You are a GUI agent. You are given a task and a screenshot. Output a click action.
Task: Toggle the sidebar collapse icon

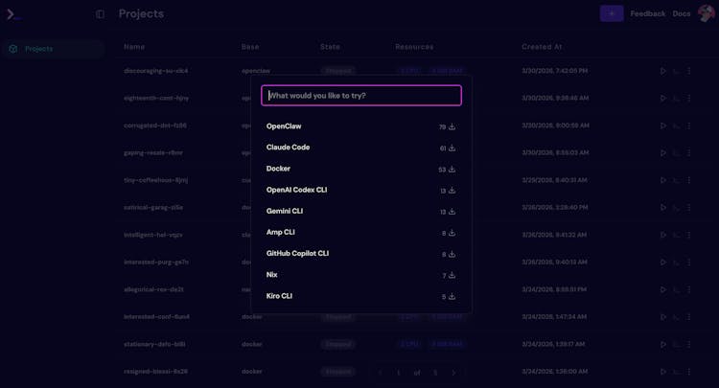(x=101, y=14)
